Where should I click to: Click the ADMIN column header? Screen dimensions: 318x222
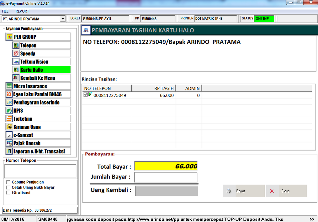pyautogui.click(x=188, y=88)
